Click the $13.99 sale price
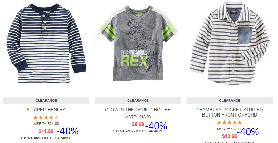Image resolution: width=278 pixels, height=143 pixels. click(230, 136)
